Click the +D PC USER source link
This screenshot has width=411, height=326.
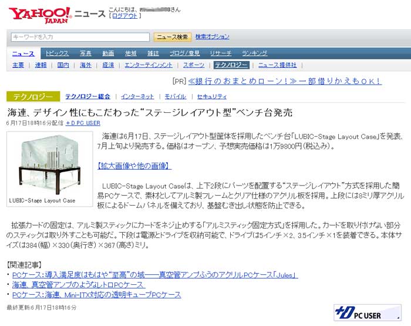83,123
